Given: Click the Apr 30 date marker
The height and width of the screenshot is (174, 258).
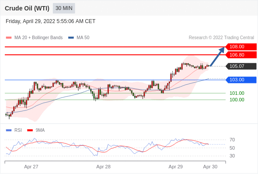Looking at the screenshot, I should click(210, 167).
